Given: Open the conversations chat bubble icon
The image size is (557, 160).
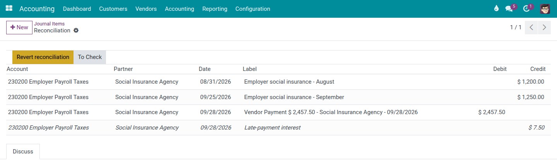Looking at the screenshot, I should click(x=509, y=8).
